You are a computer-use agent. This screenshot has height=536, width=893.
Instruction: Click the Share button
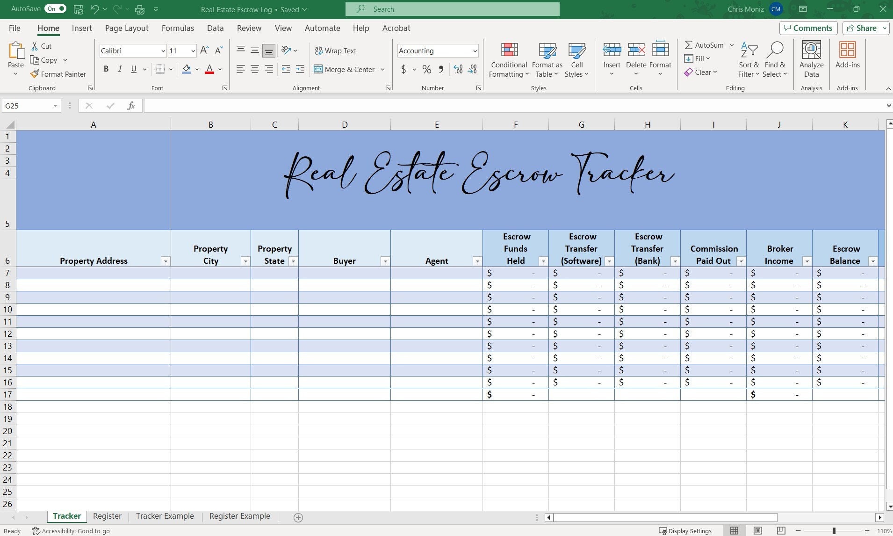863,28
